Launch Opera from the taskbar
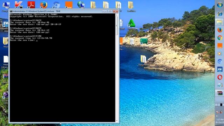The image size is (224, 126). pyautogui.click(x=220, y=77)
